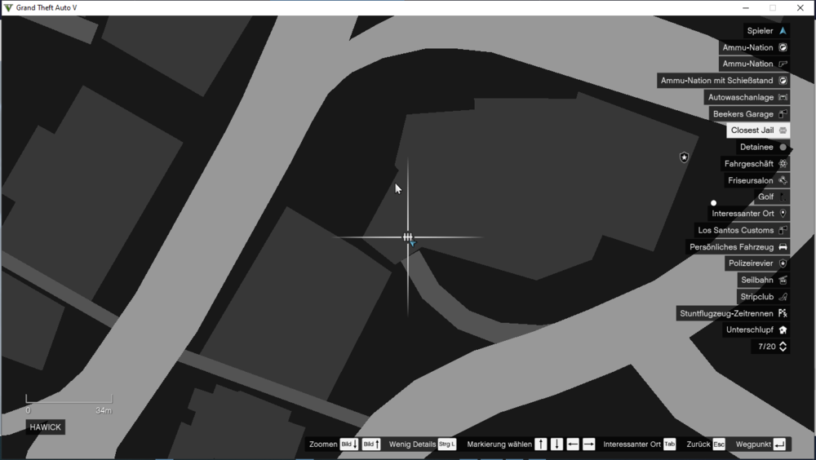
Task: Click the Esc key for Zurück
Action: point(719,445)
